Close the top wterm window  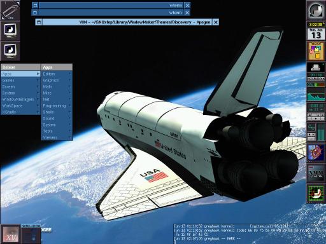click(x=187, y=5)
